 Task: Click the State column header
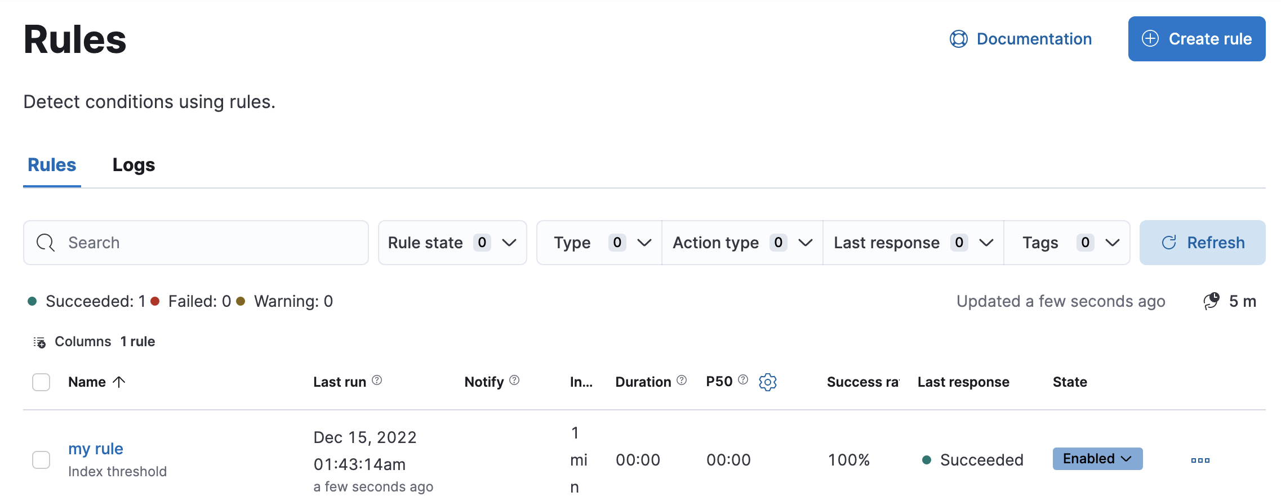coord(1070,382)
